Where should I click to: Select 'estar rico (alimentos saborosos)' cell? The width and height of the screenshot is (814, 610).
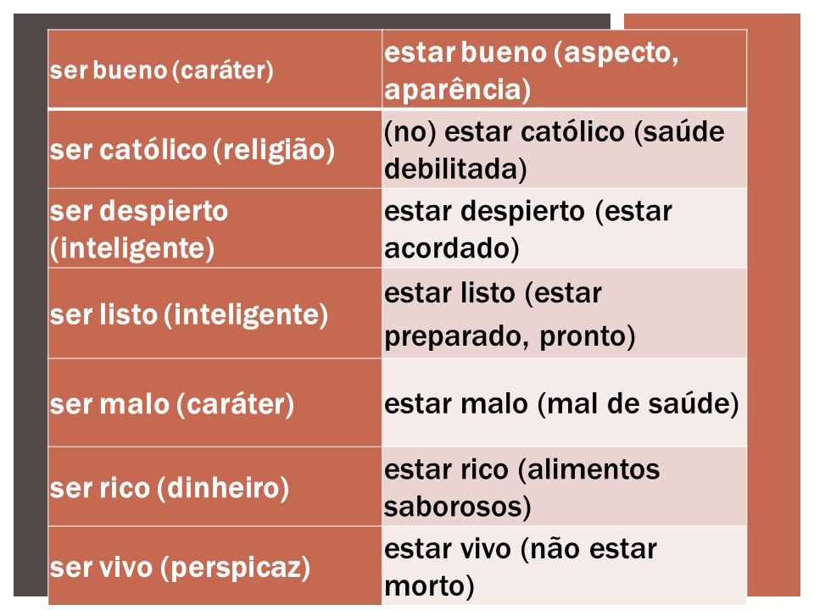565,486
